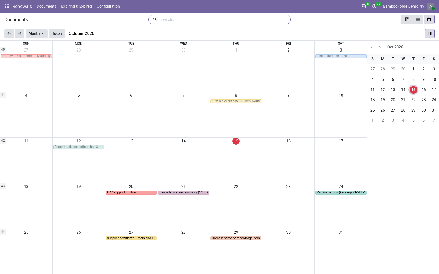Open the apps grid menu icon

coord(7,6)
